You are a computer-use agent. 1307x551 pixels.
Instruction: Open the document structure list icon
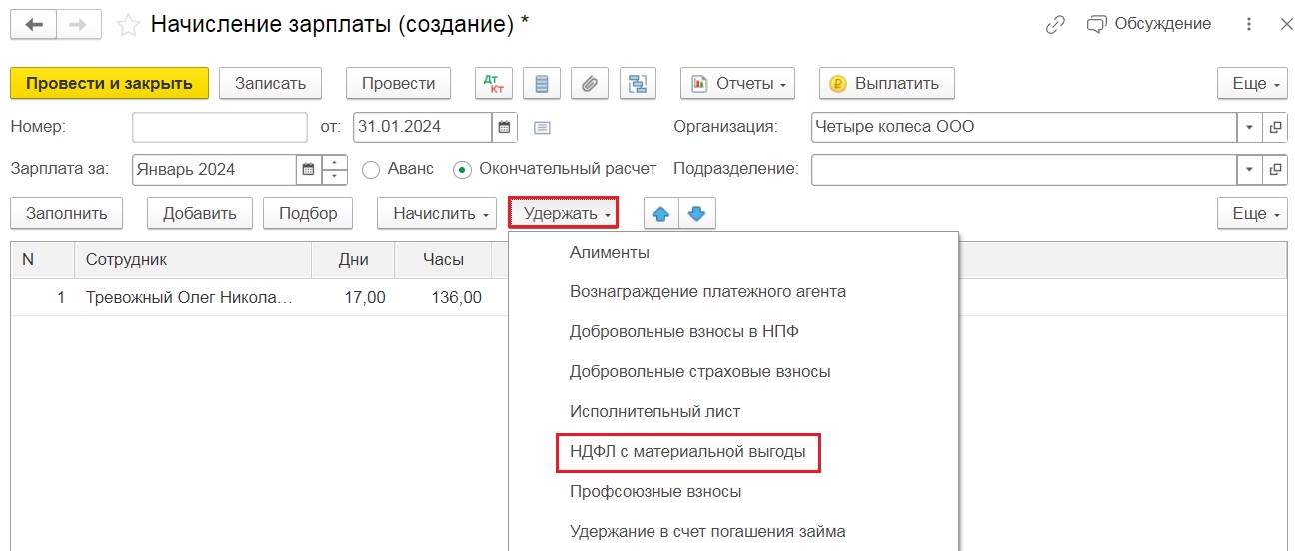pyautogui.click(x=542, y=84)
